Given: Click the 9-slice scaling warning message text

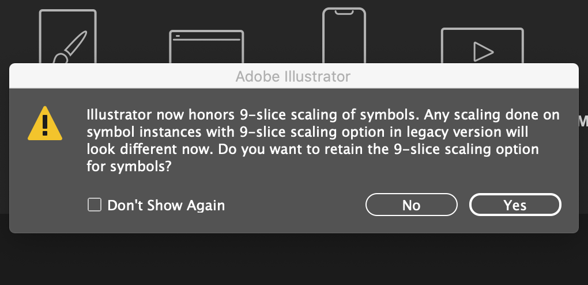Looking at the screenshot, I should 323,141.
